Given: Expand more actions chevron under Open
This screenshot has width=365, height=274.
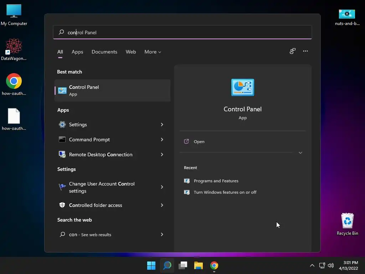Looking at the screenshot, I should click(x=300, y=153).
